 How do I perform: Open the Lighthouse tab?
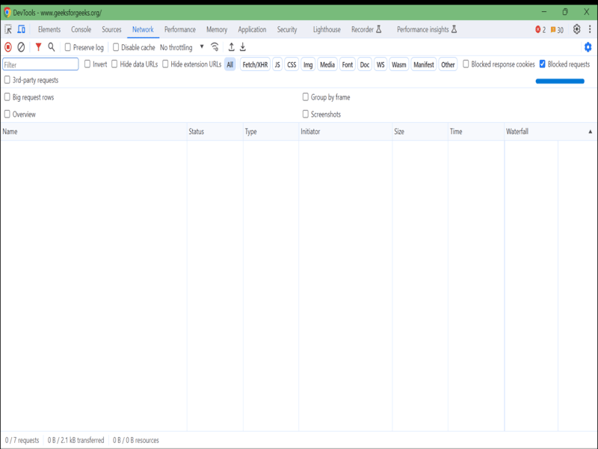(x=327, y=29)
